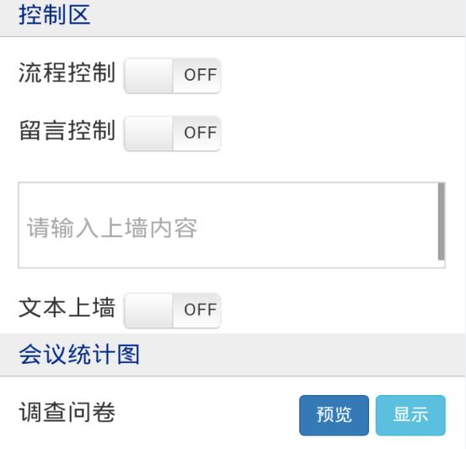
Task: Focus the 请输入上墙内容 text area
Action: pyautogui.click(x=232, y=225)
